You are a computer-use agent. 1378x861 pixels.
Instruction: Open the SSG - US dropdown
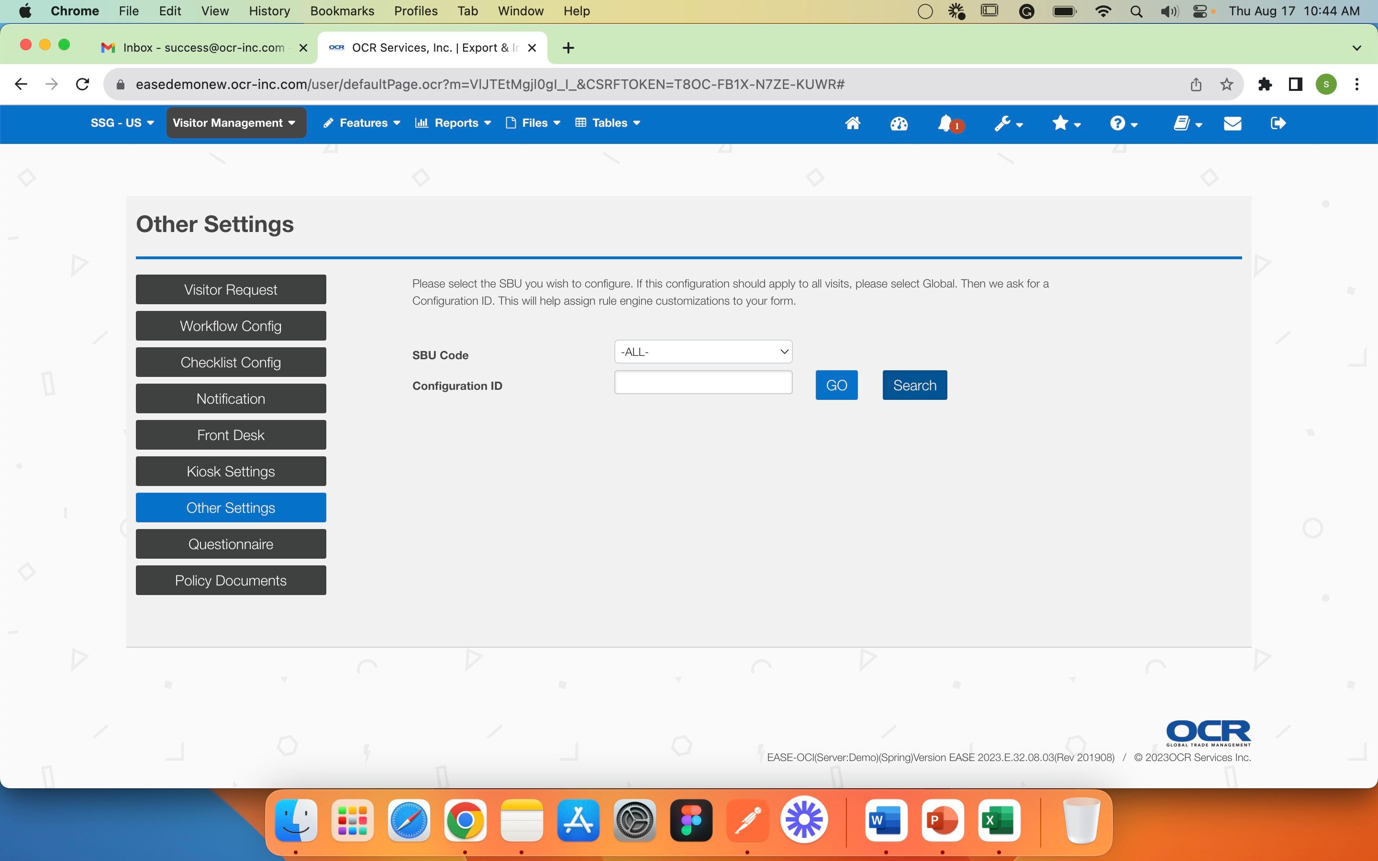point(122,123)
